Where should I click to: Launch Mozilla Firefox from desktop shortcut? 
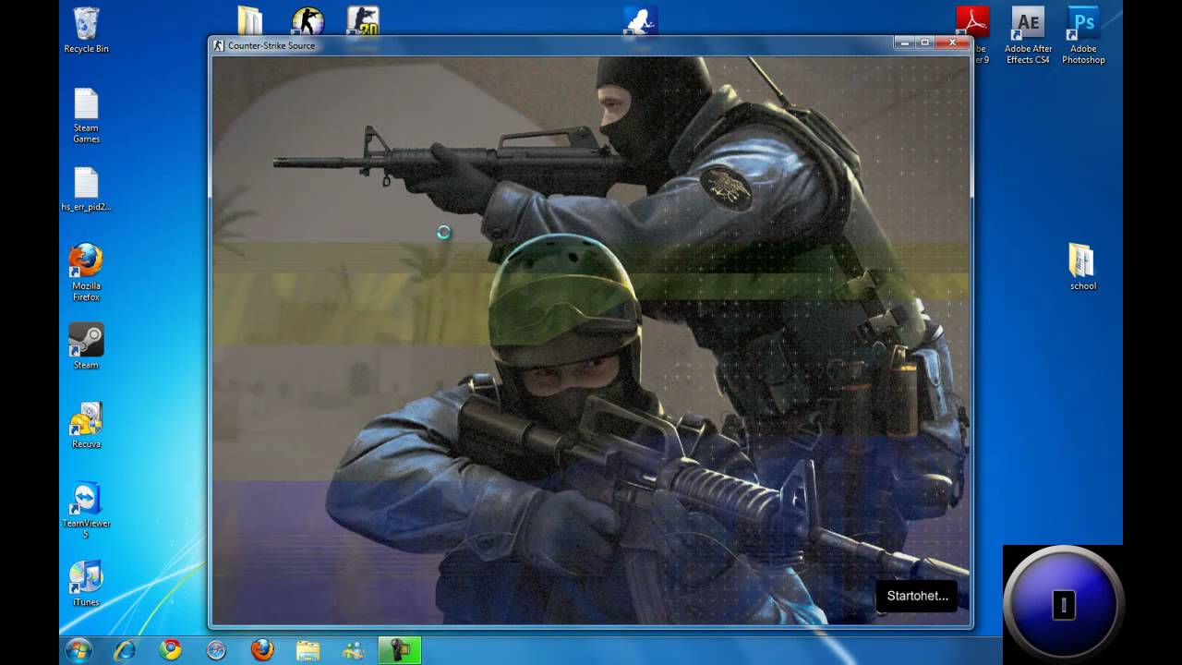click(x=86, y=272)
